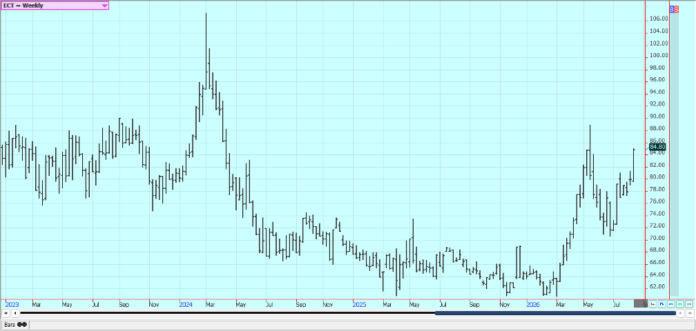
Task: Click the 2026 year label on time axis
Action: click(533, 305)
